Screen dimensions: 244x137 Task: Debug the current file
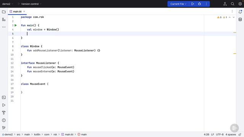[199, 4]
